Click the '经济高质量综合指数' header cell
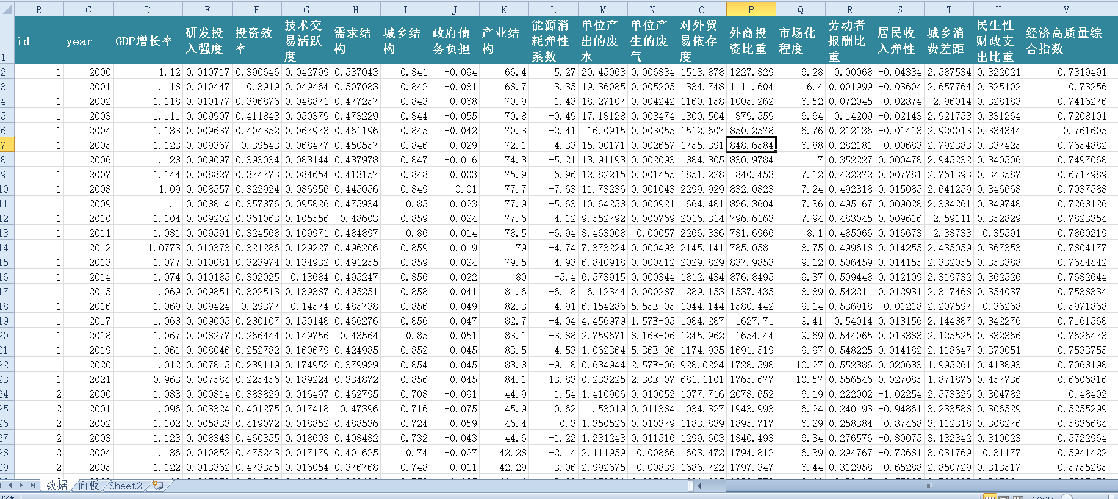This screenshot has height=499, width=1118. coord(1066,40)
